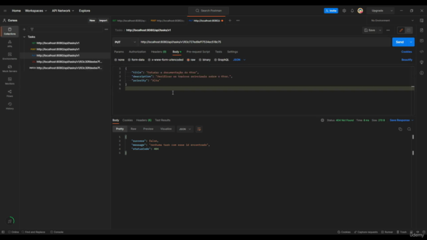Open the Monitors sidebar panel
427x240 pixels.
[9, 81]
